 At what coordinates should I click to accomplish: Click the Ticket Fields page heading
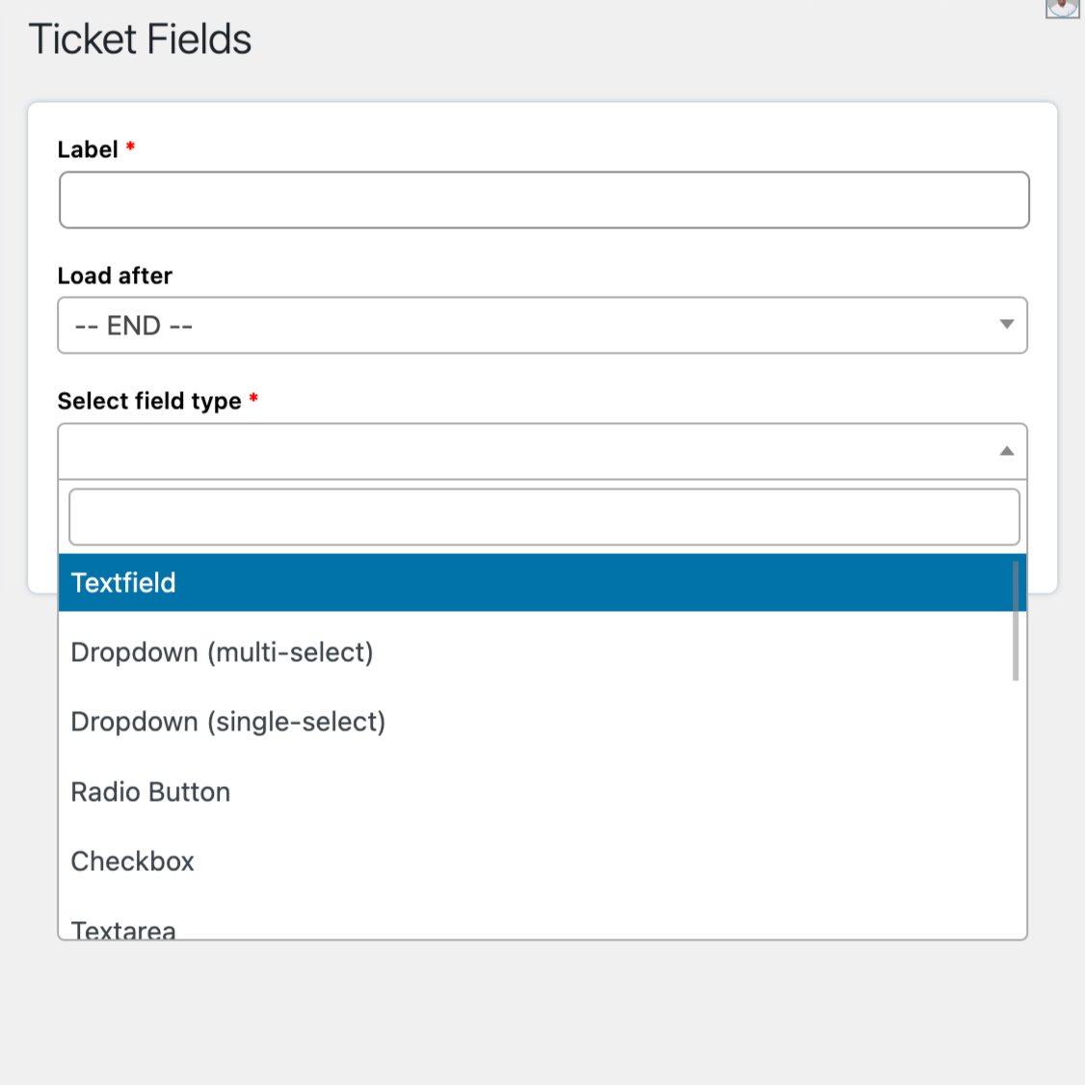coord(141,40)
